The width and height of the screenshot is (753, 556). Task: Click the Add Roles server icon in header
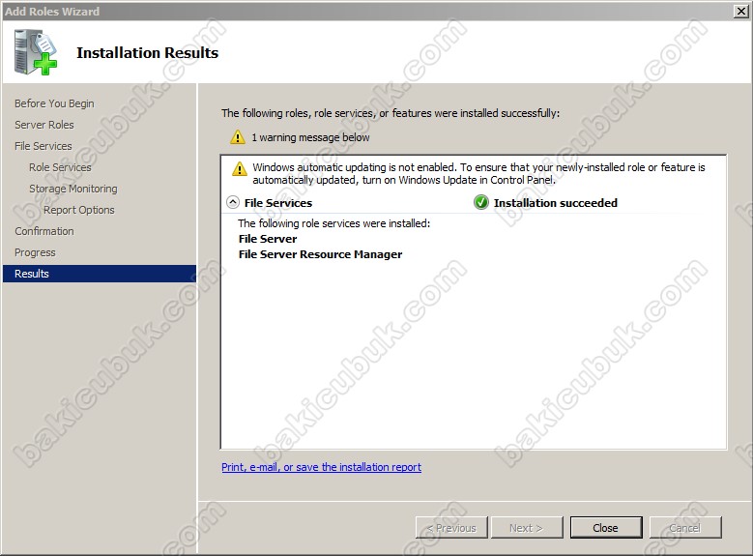[x=36, y=52]
